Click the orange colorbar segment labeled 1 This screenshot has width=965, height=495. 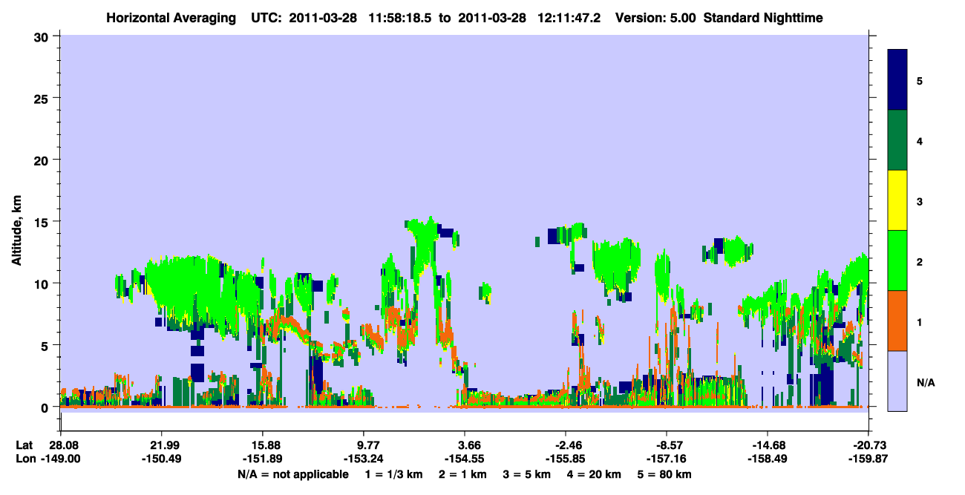click(x=897, y=321)
